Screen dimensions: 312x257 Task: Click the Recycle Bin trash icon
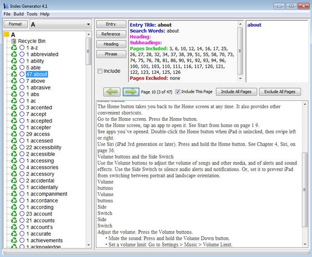tap(14, 41)
